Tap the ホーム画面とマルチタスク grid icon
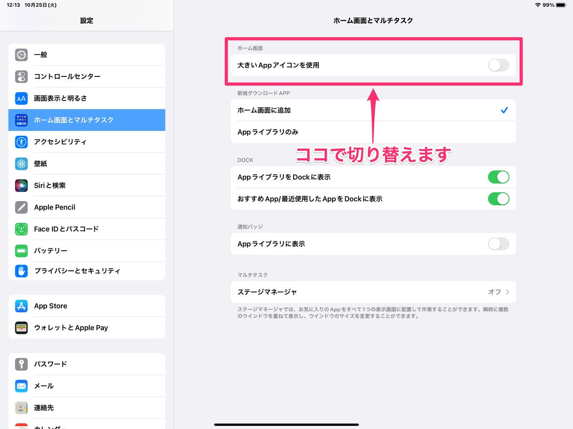The image size is (573, 429). (21, 120)
